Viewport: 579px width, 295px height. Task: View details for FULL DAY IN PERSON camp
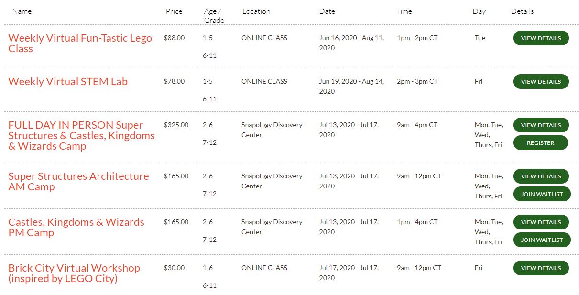point(541,125)
